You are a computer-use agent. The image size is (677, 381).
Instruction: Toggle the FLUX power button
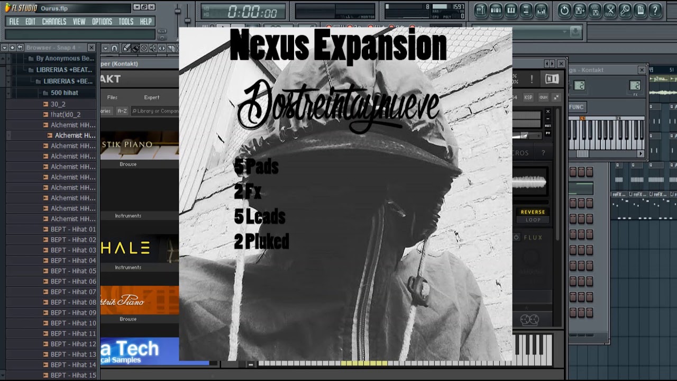tap(516, 237)
